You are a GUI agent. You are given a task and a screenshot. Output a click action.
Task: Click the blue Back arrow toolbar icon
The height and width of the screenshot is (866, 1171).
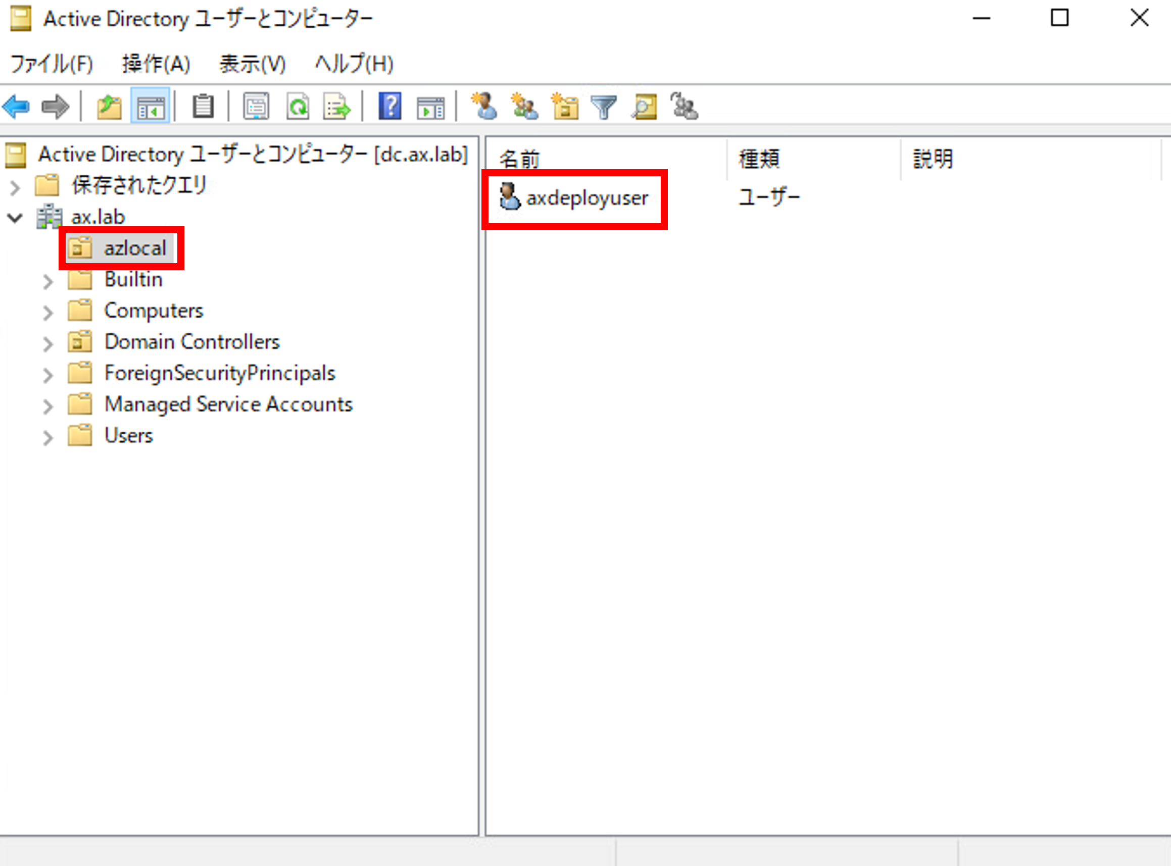[x=16, y=107]
